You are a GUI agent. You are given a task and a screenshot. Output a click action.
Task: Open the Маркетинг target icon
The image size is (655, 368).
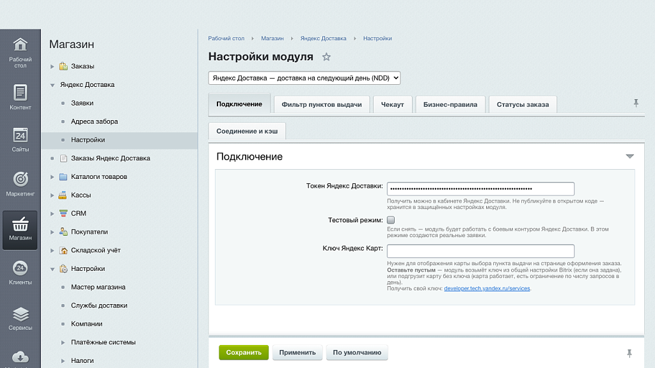[x=20, y=179]
